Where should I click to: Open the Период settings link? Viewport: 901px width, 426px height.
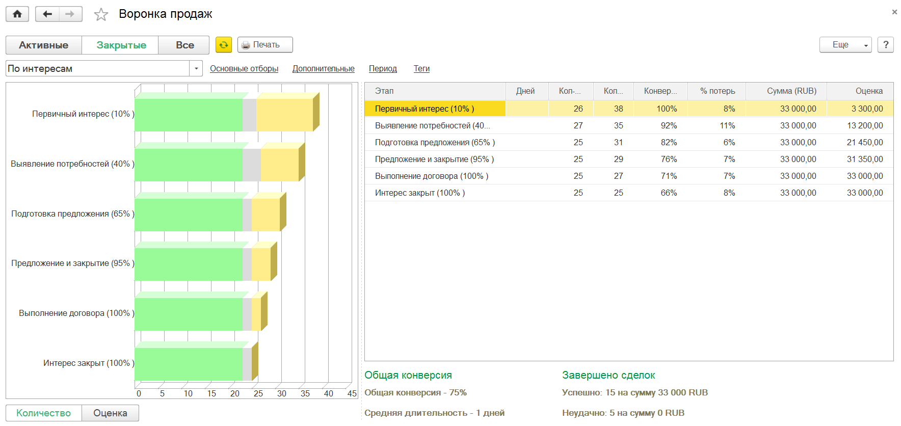pyautogui.click(x=382, y=68)
